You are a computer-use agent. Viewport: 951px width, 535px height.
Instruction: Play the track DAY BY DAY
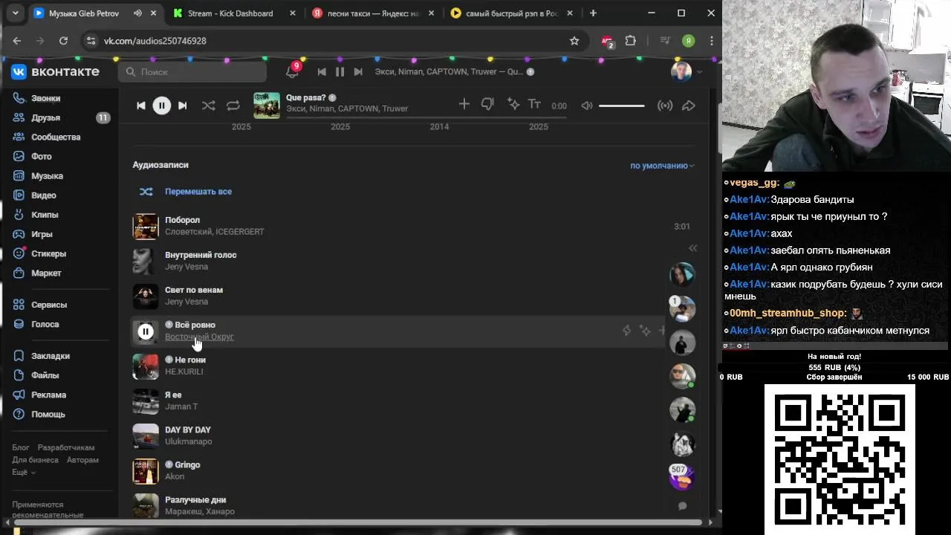[x=146, y=436]
